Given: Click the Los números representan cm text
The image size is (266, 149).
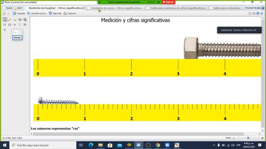Looking at the screenshot, I should pos(55,129).
